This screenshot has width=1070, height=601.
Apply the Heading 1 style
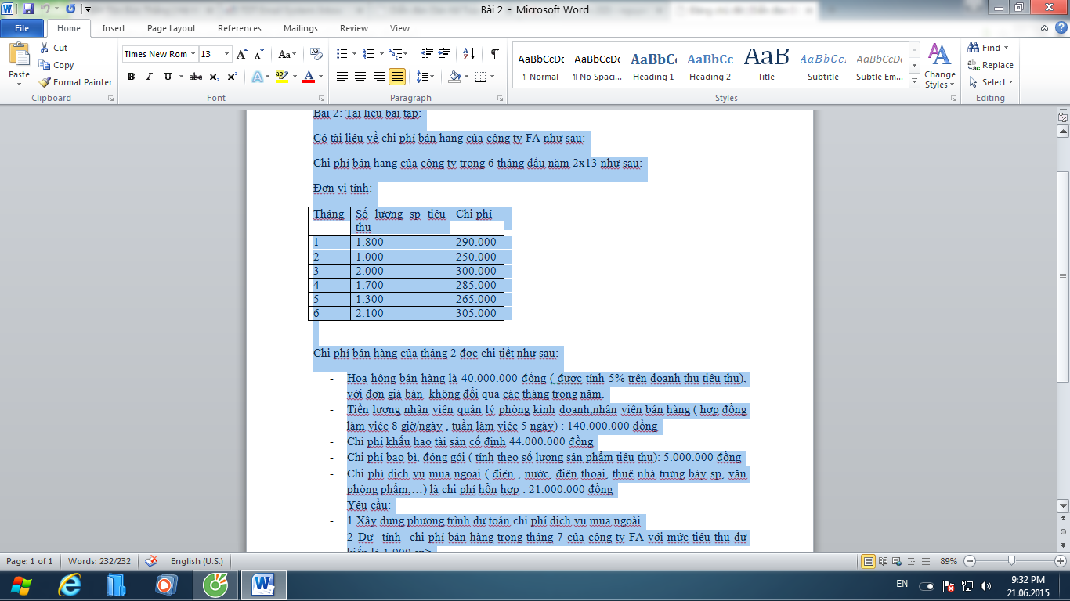coord(653,67)
